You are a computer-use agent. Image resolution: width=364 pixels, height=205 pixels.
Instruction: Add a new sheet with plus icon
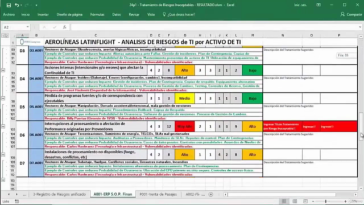coord(211,194)
